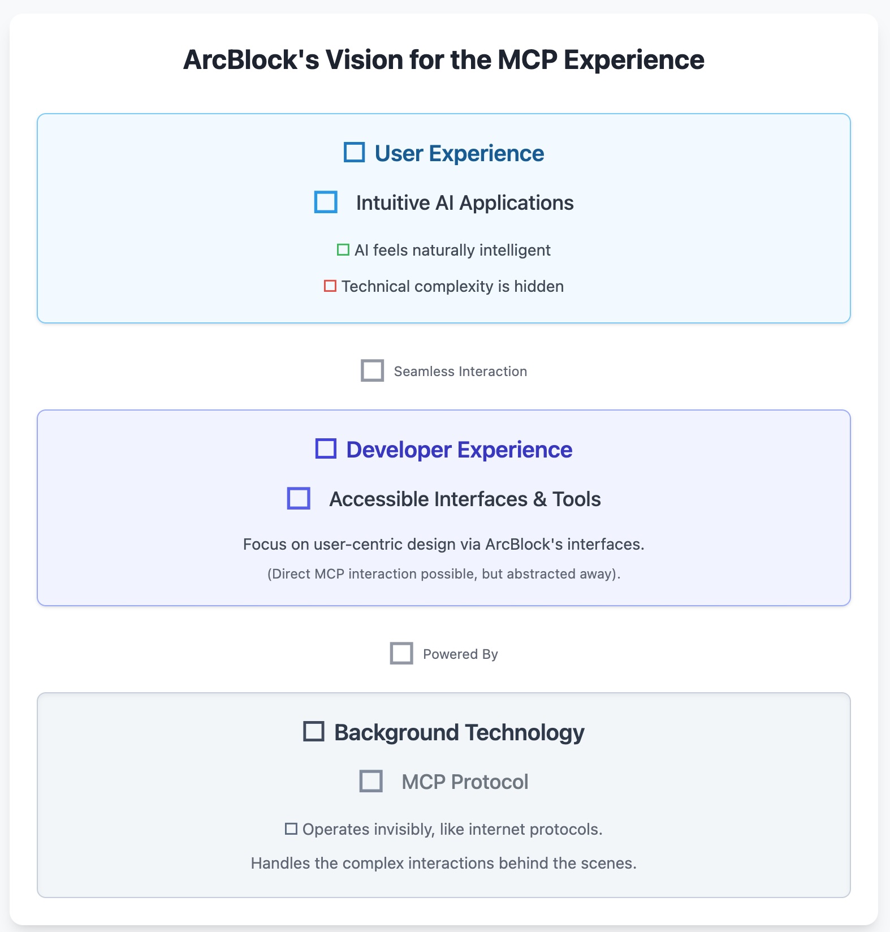The width and height of the screenshot is (890, 932).
Task: Click the icon next to Intuitive AI Applications
Action: point(326,202)
